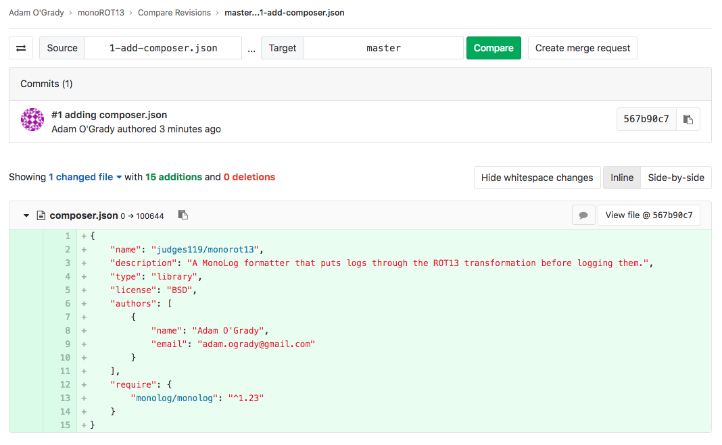The width and height of the screenshot is (722, 445).
Task: Click the "description" key on line 3
Action: (143, 263)
